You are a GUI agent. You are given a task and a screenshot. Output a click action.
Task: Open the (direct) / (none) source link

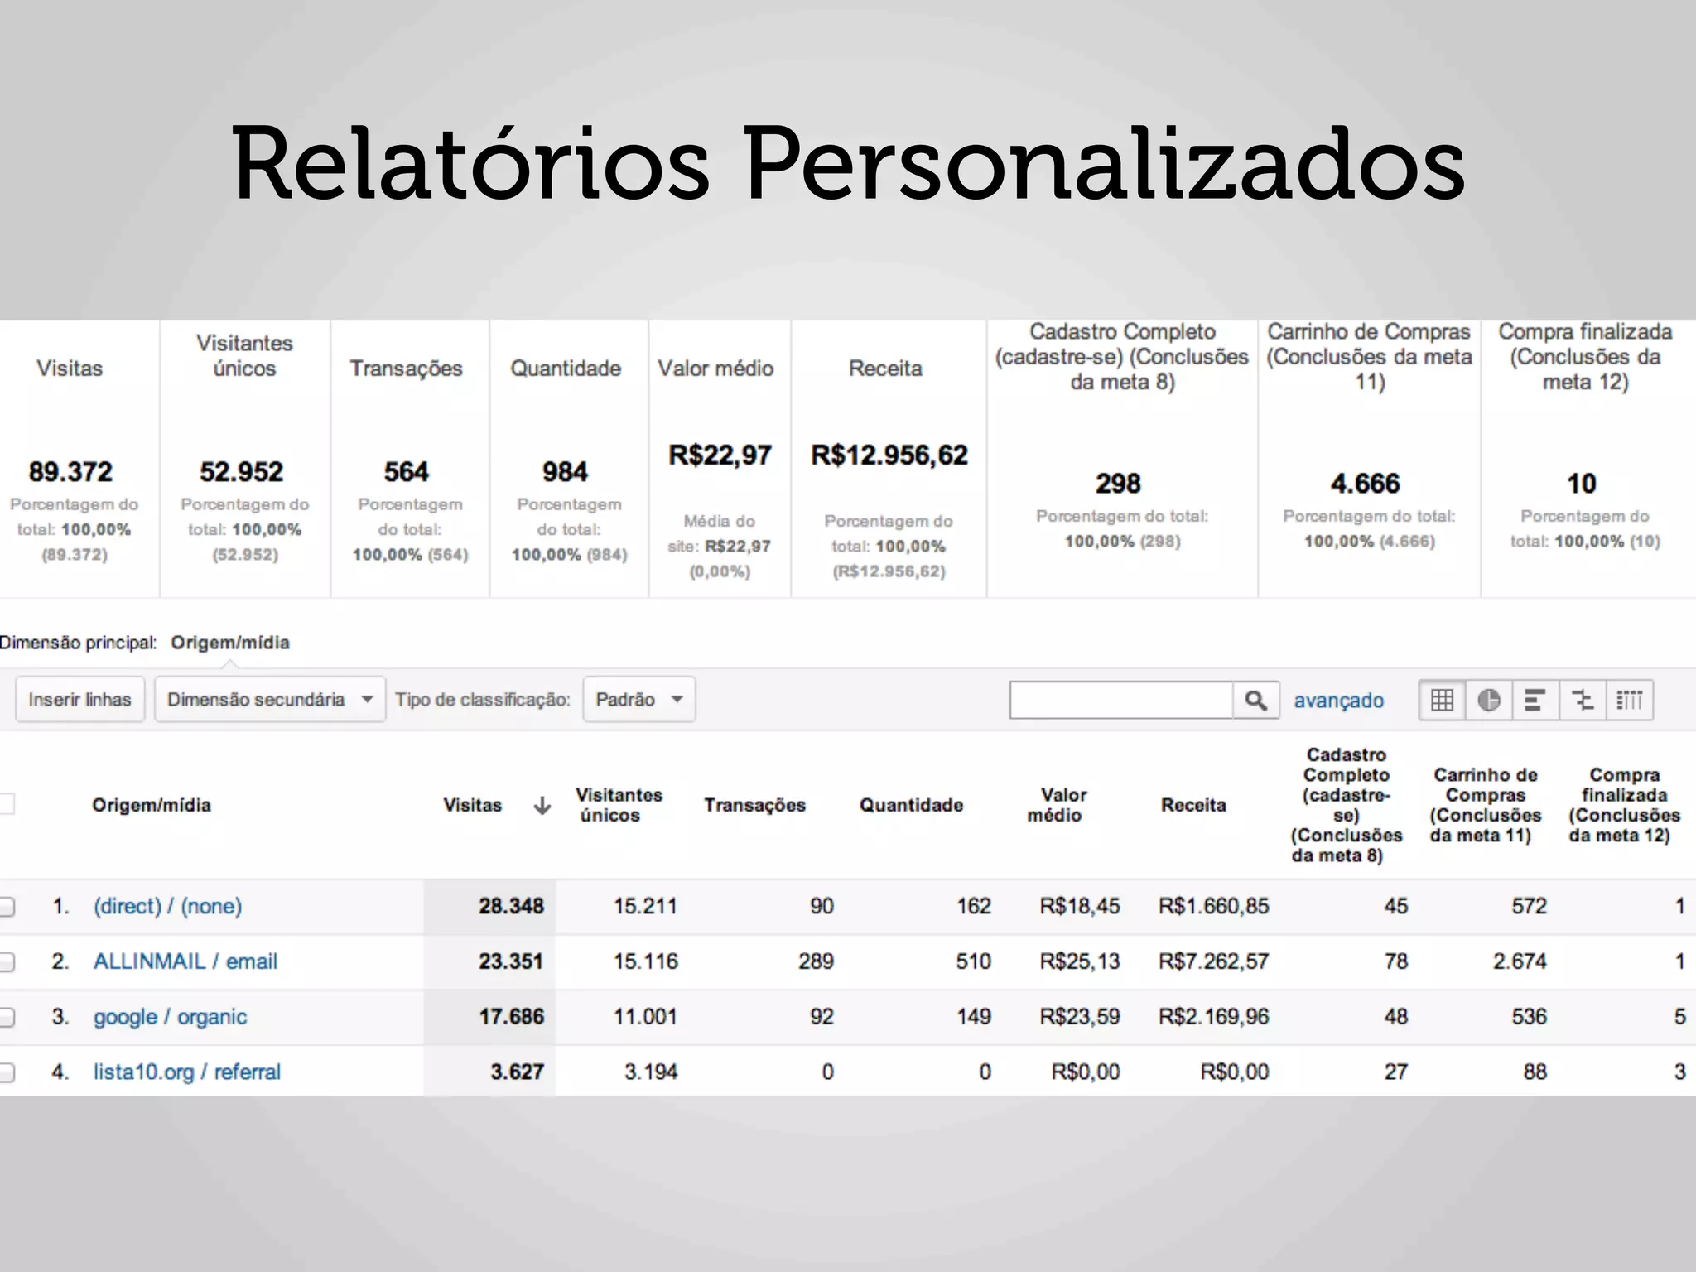coord(167,906)
